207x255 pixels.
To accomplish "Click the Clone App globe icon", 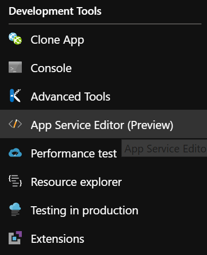I will tap(15, 39).
